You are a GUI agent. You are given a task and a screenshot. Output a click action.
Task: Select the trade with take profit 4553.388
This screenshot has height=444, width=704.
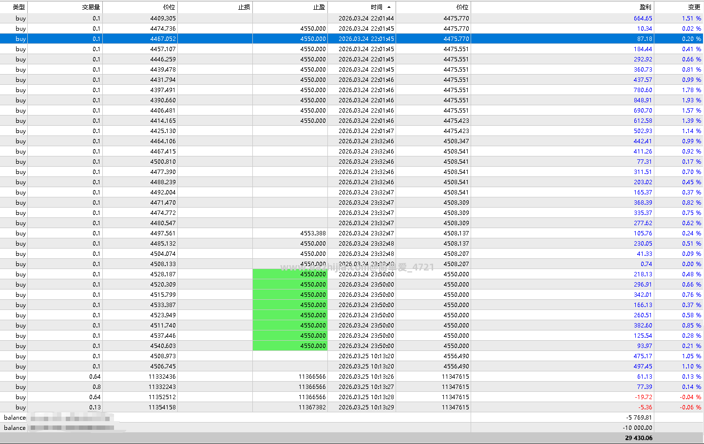pyautogui.click(x=352, y=233)
